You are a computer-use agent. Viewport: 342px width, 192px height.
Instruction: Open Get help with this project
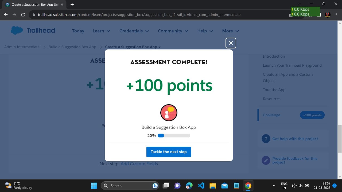(x=295, y=139)
